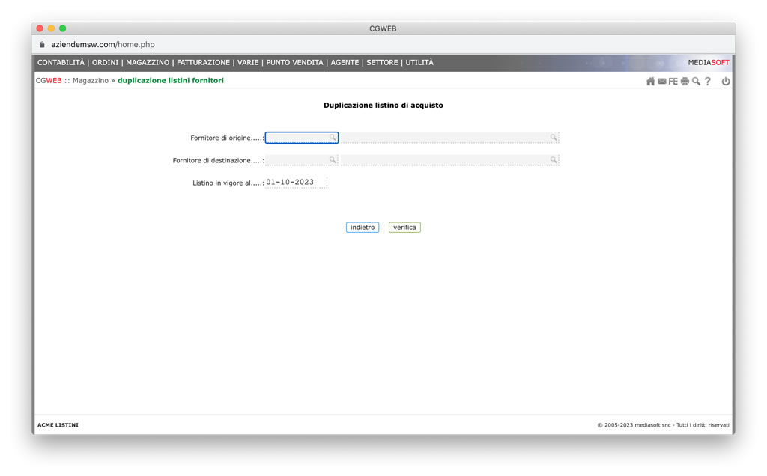The image size is (767, 476).
Task: Click the ACME LISTINI footer text
Action: 58,425
